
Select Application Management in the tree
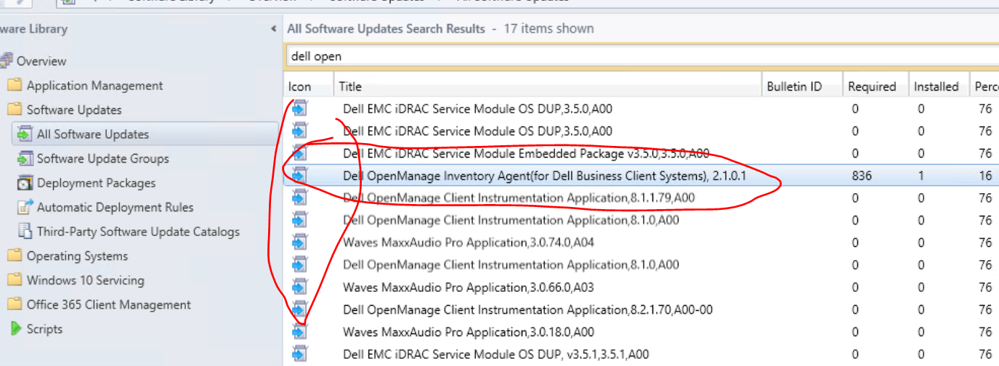click(x=94, y=86)
